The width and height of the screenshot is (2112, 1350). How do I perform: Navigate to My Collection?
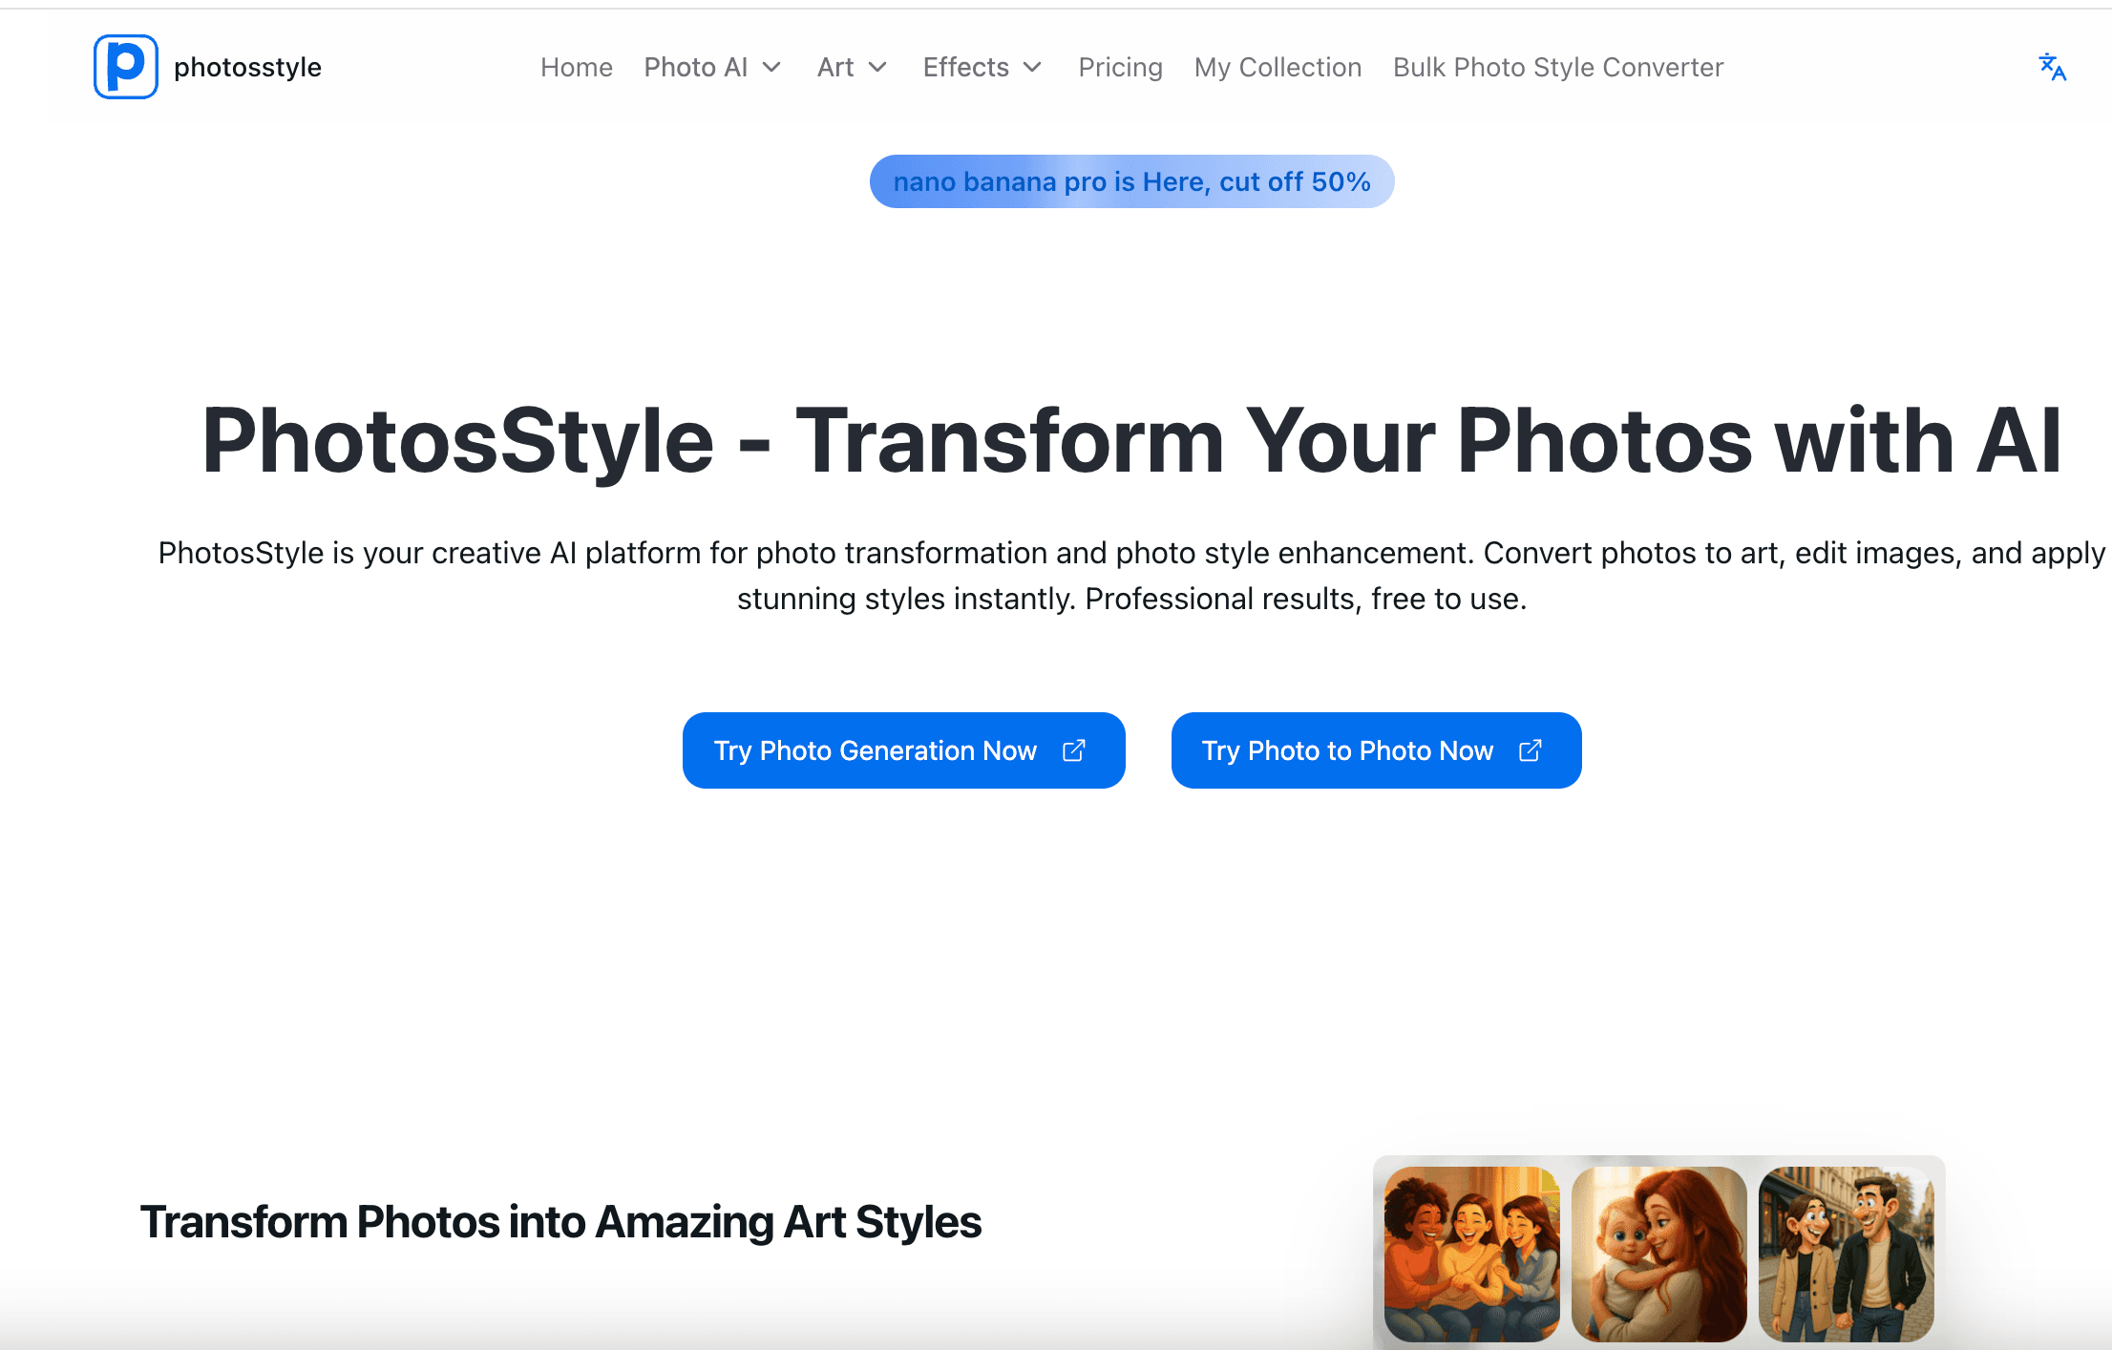tap(1278, 67)
